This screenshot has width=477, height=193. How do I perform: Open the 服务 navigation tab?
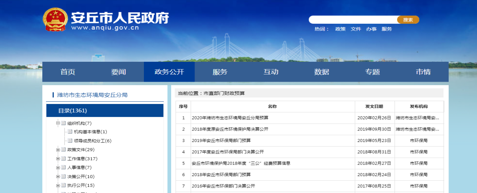220,72
